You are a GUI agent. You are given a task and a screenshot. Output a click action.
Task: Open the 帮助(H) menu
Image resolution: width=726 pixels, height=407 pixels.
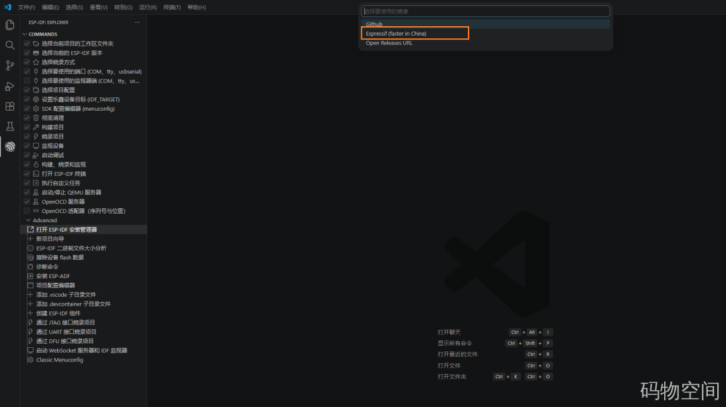196,7
